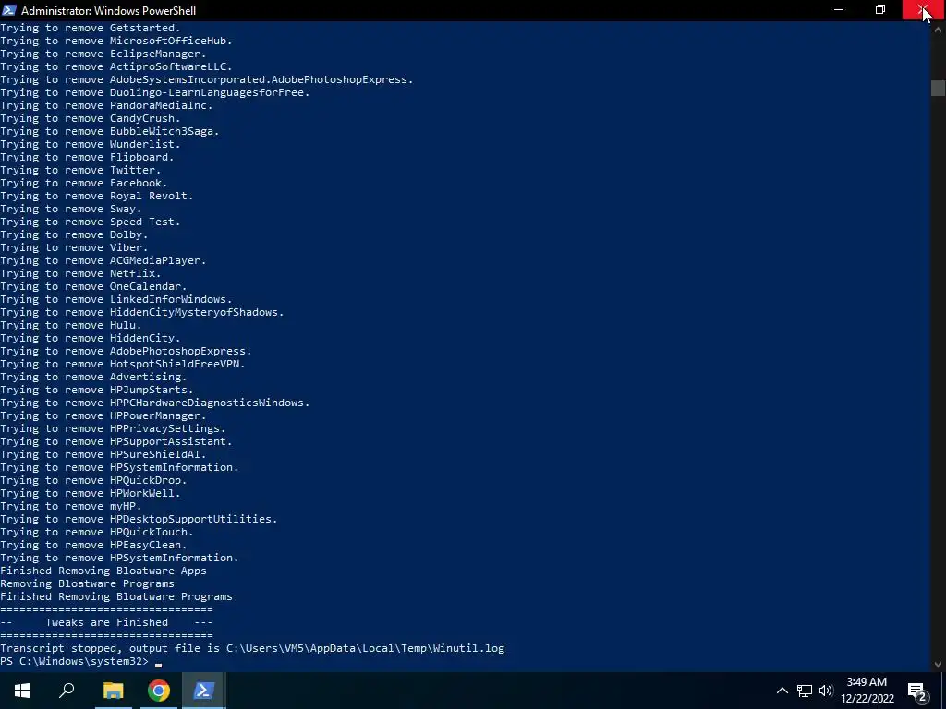Click the 'Trying to remove HiddenCity.' line
Image resolution: width=946 pixels, height=709 pixels.
(x=90, y=338)
